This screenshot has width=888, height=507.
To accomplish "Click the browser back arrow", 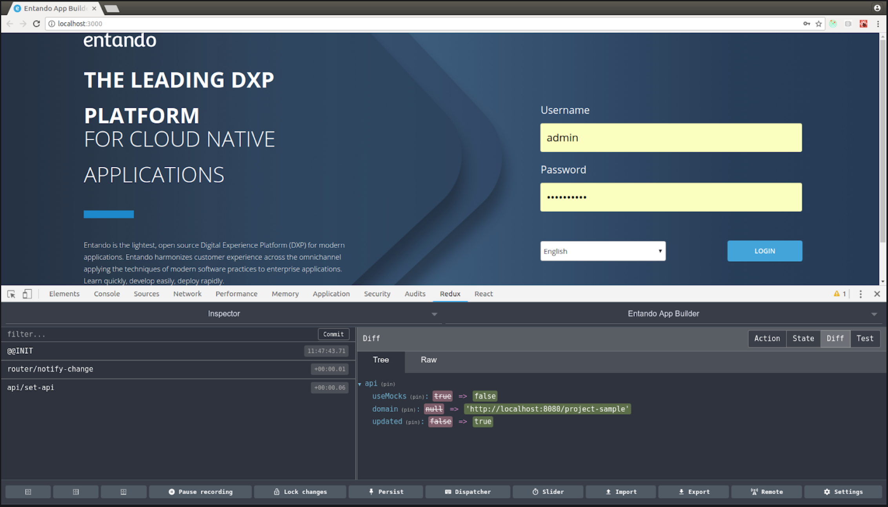I will tap(10, 24).
